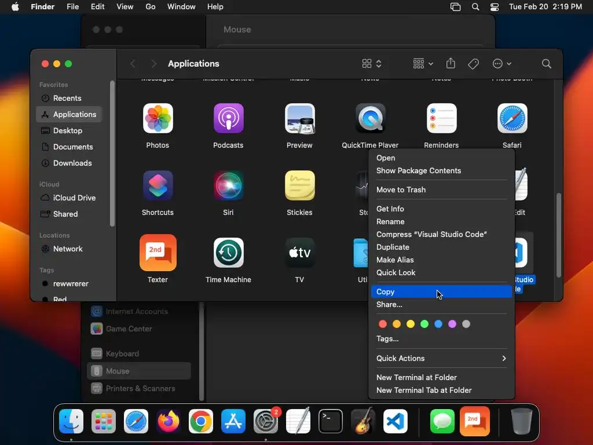Viewport: 593px width, 445px height.
Task: Open the Trash in the Dock
Action: (x=522, y=421)
